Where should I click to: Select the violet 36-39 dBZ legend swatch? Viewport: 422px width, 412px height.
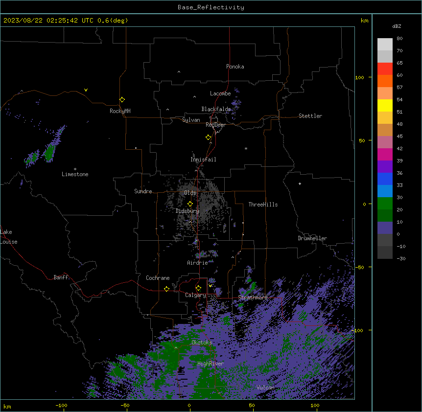(x=385, y=167)
